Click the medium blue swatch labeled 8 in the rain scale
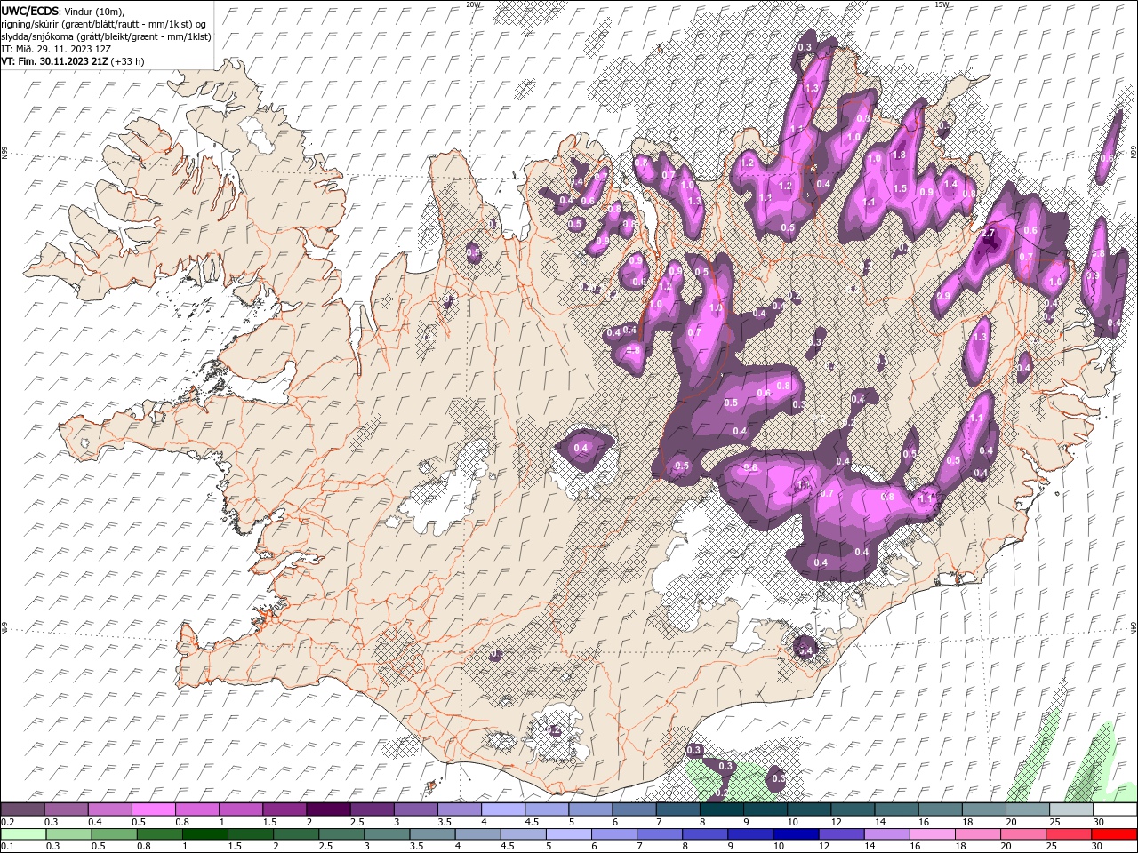The height and width of the screenshot is (853, 1138). pyautogui.click(x=705, y=834)
